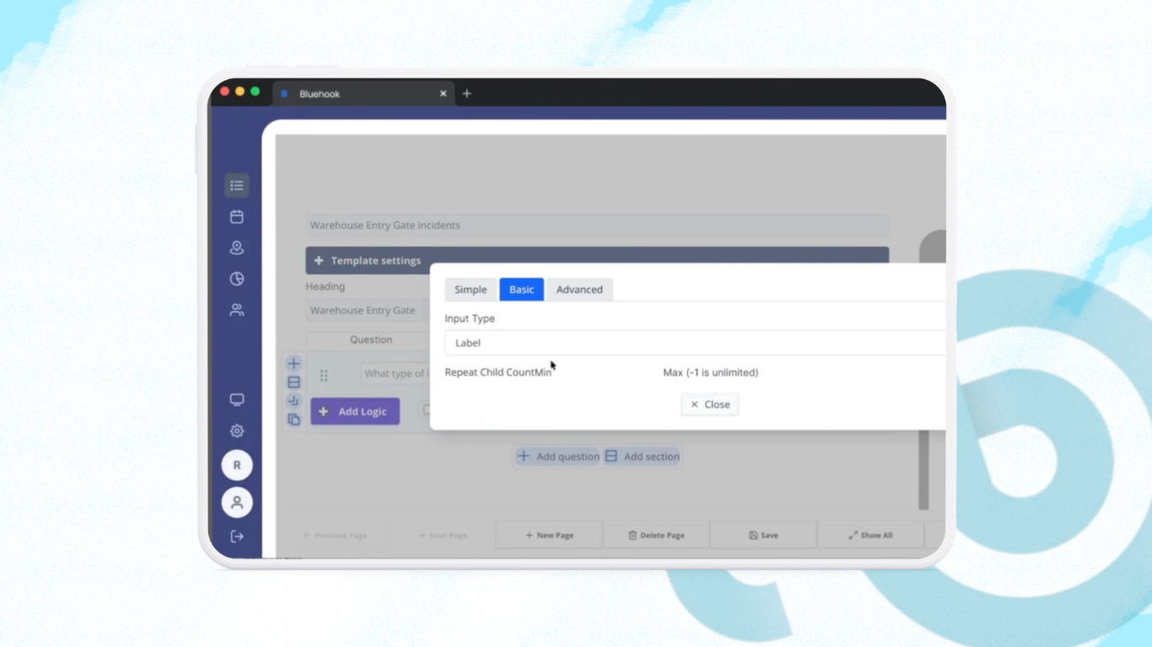Click the duplicate copy icon beside the question row
Screen dimensions: 1152x647
(x=293, y=420)
